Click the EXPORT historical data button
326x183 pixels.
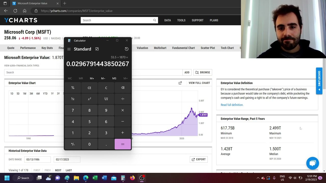[x=199, y=159]
